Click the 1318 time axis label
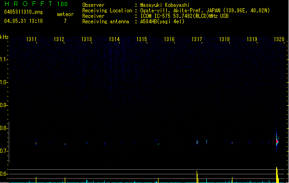 (x=224, y=39)
